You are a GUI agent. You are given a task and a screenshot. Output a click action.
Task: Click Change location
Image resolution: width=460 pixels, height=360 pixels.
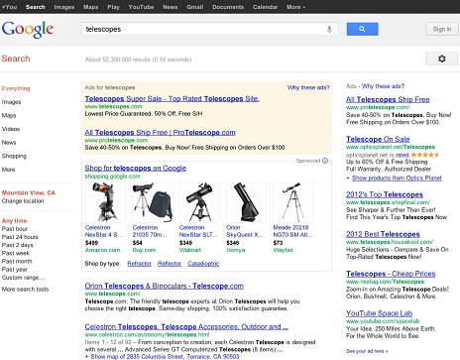click(23, 201)
